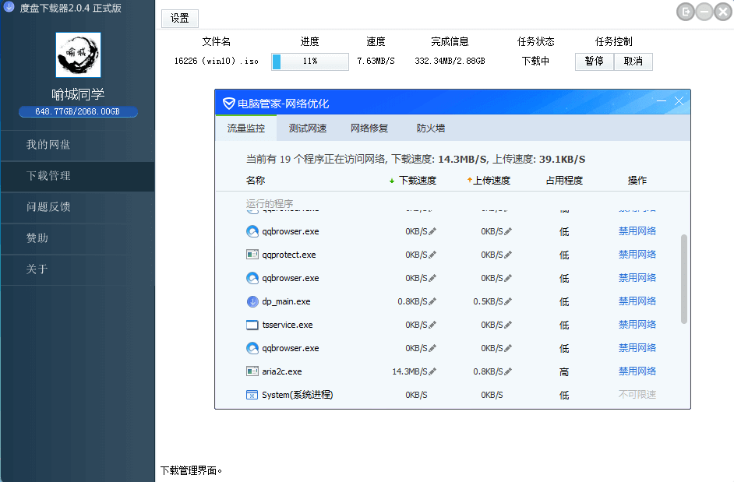Viewport: 734px width, 482px height.
Task: Click the first qqbrowser.exe icon
Action: coord(252,231)
